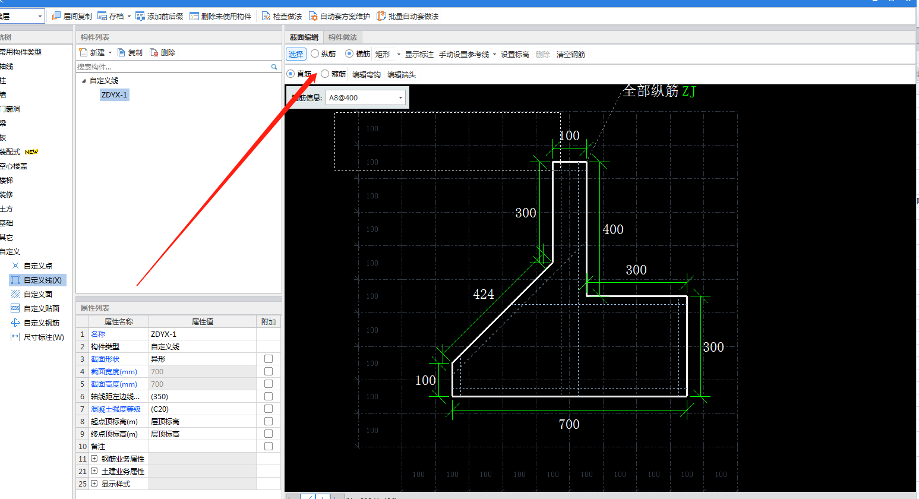Click 编辑弯钩 button
919x499 pixels.
tap(367, 74)
